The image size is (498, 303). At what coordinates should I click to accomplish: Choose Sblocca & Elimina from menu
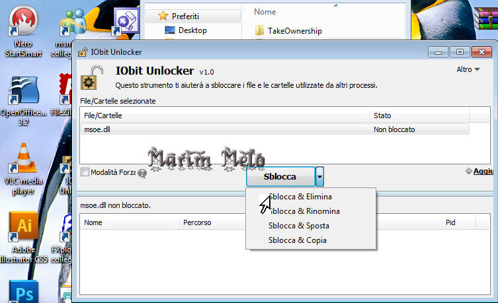pyautogui.click(x=300, y=197)
